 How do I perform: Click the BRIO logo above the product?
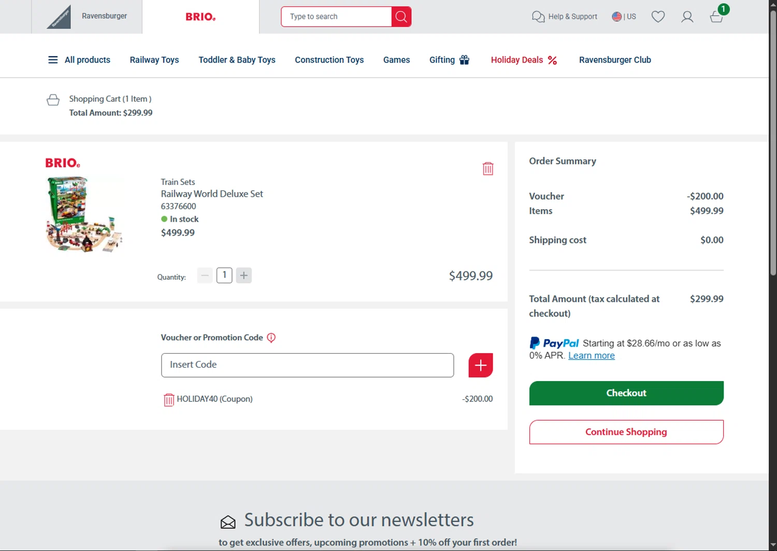tap(63, 163)
